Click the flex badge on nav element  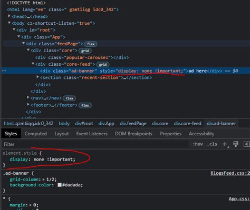coord(70,98)
